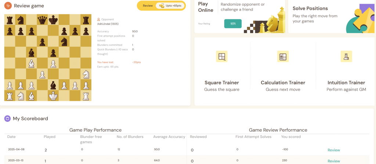
Task: Open Review for 2025-03-13 row
Action: [x=333, y=161]
